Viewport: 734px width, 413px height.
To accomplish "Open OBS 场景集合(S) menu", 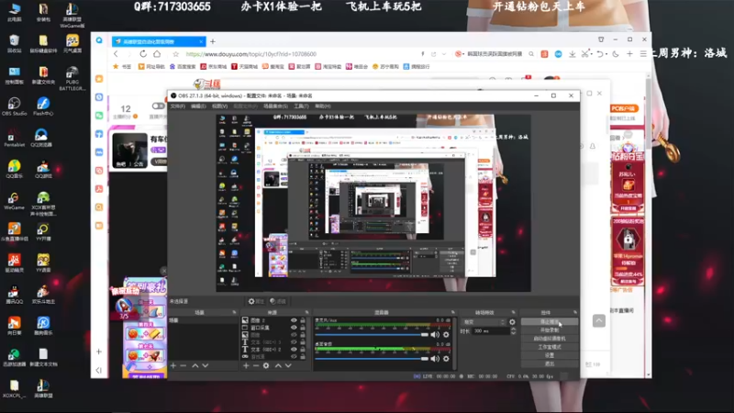I will click(275, 106).
